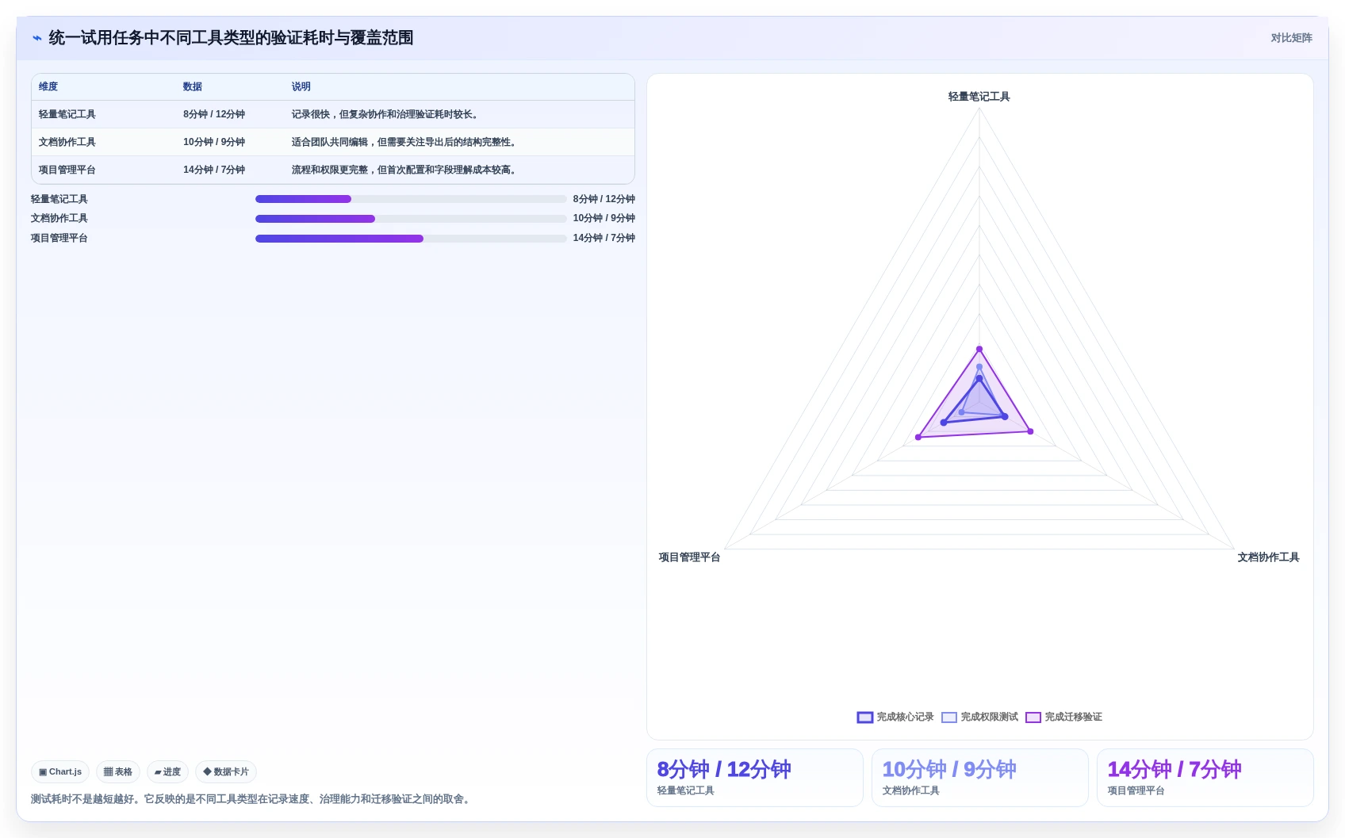
Task: Click the 项目管理平台 progress bar
Action: 411,239
